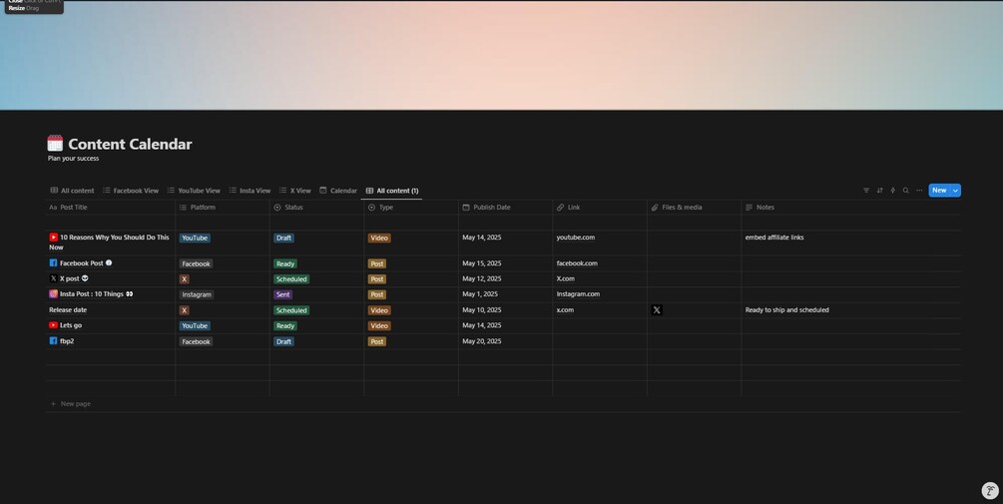Click the Post type tag of fbp2 row
The width and height of the screenshot is (1003, 504).
[377, 341]
